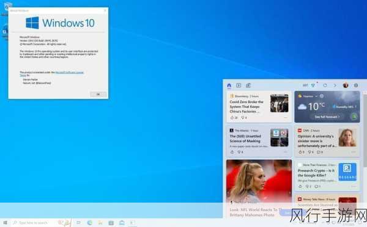This screenshot has height=227, width=367.
Task: Click the news panel vertical scrollbar
Action: pyautogui.click(x=365, y=131)
